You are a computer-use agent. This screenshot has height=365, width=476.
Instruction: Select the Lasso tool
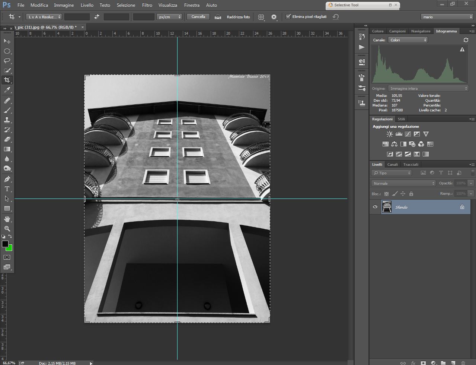coord(7,61)
